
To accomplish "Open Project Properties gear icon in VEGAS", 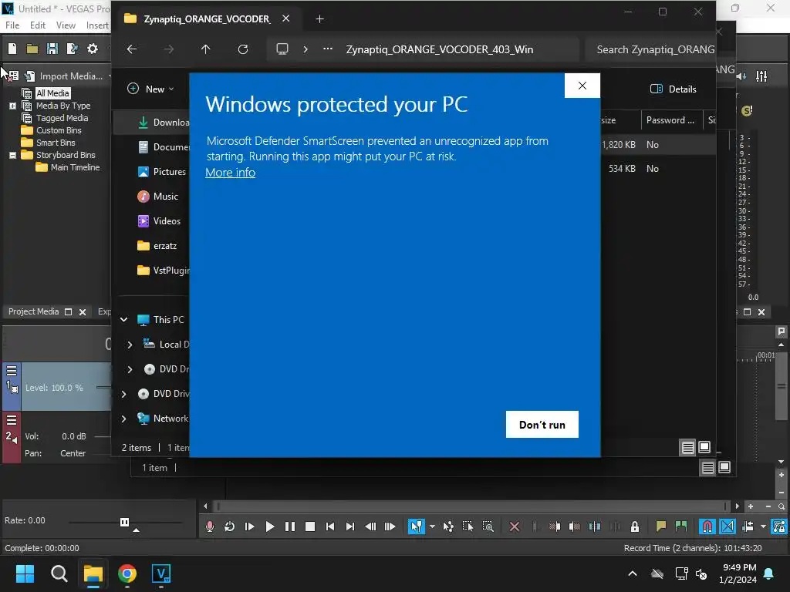I will (93, 49).
